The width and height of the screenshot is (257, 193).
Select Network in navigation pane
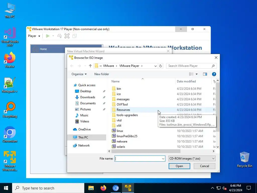(x=84, y=146)
